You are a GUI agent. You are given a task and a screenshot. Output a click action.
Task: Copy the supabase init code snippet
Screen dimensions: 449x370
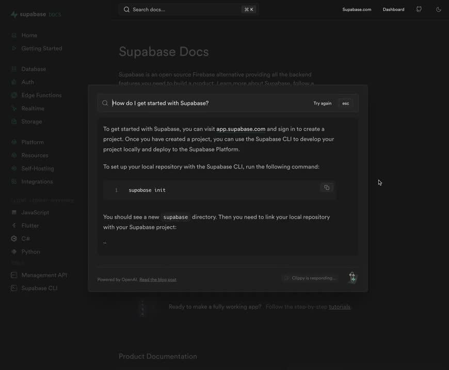[x=326, y=187]
